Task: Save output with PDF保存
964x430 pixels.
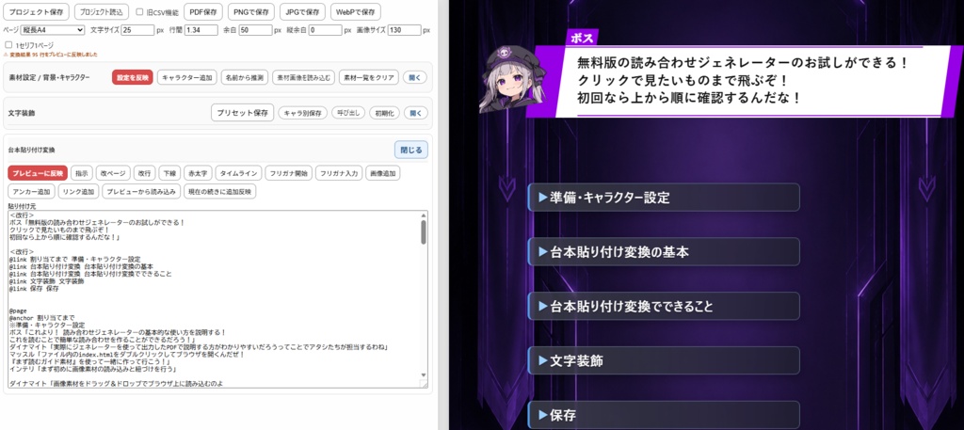Action: click(x=203, y=11)
